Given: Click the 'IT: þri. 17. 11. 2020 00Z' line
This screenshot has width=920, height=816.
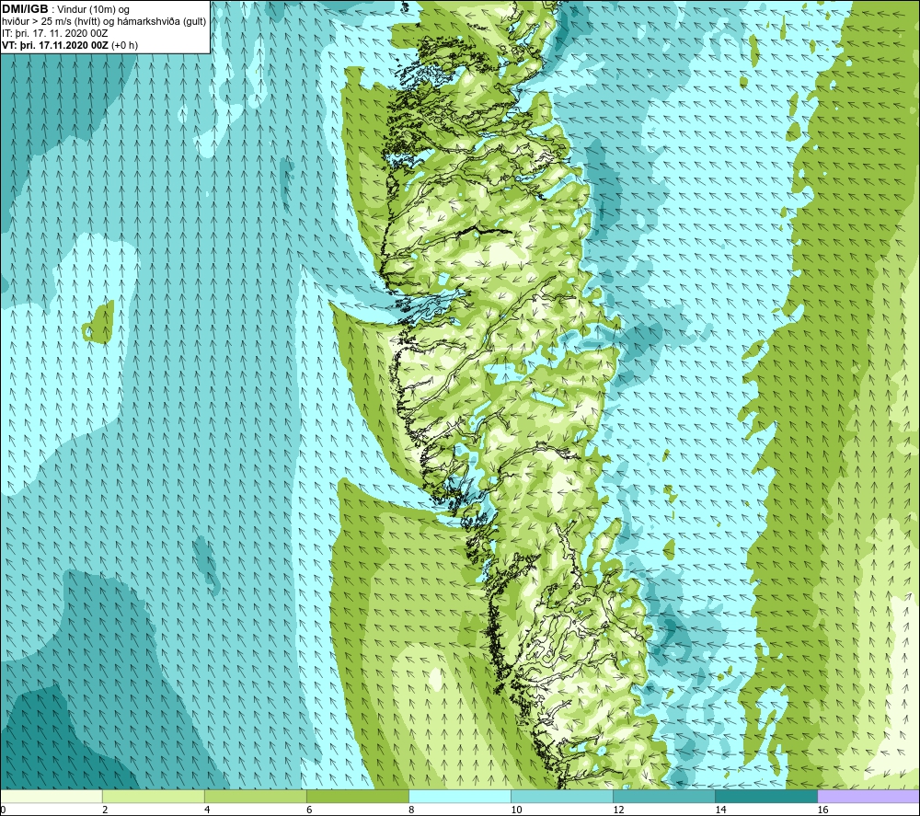Looking at the screenshot, I should coord(54,33).
